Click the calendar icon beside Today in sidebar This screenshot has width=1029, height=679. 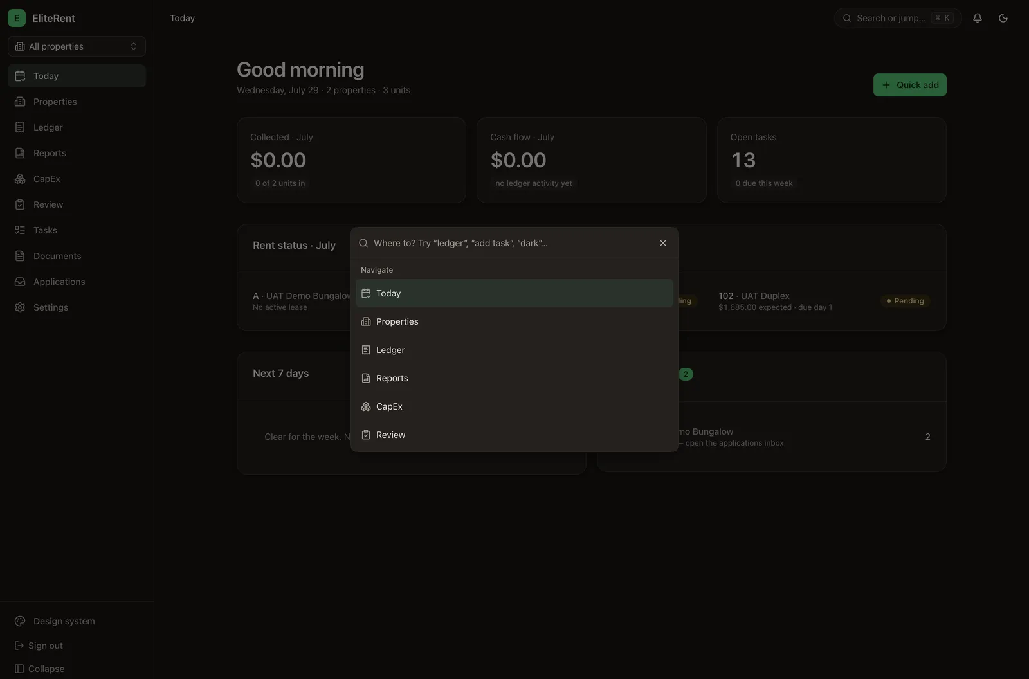pyautogui.click(x=20, y=76)
